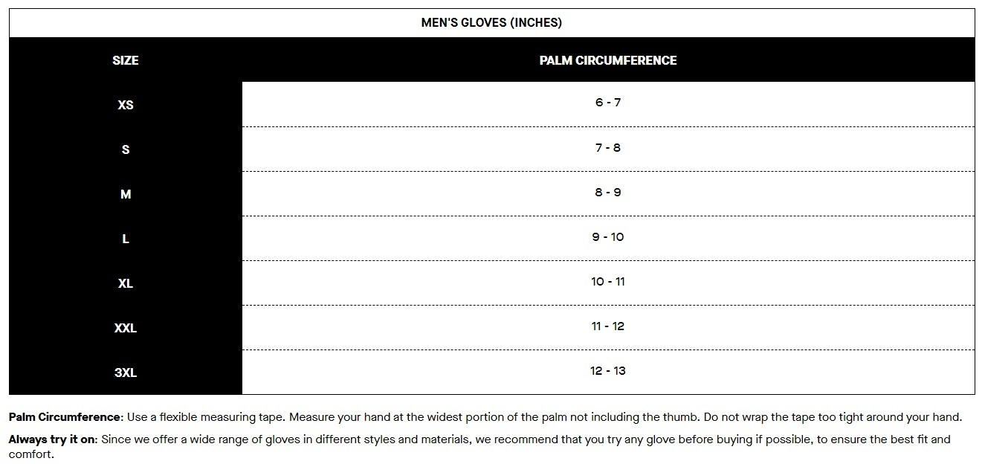
Task: Select the M size row label
Action: [x=125, y=194]
